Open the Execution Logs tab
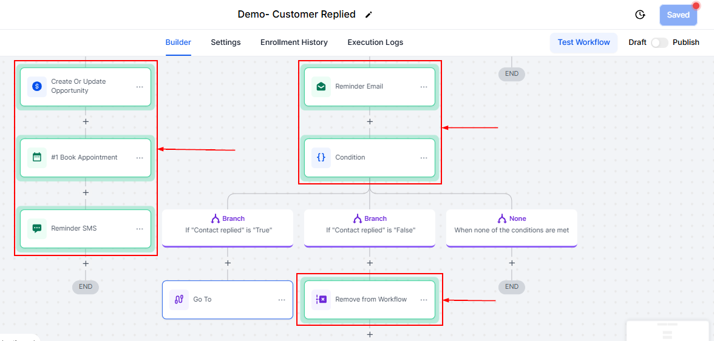Image resolution: width=714 pixels, height=341 pixels. (x=375, y=42)
